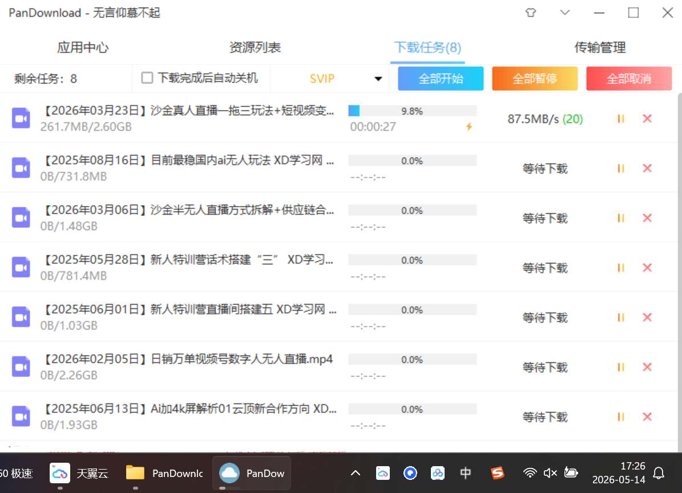The width and height of the screenshot is (682, 493).
Task: Show hidden tray icons chevron
Action: (356, 473)
